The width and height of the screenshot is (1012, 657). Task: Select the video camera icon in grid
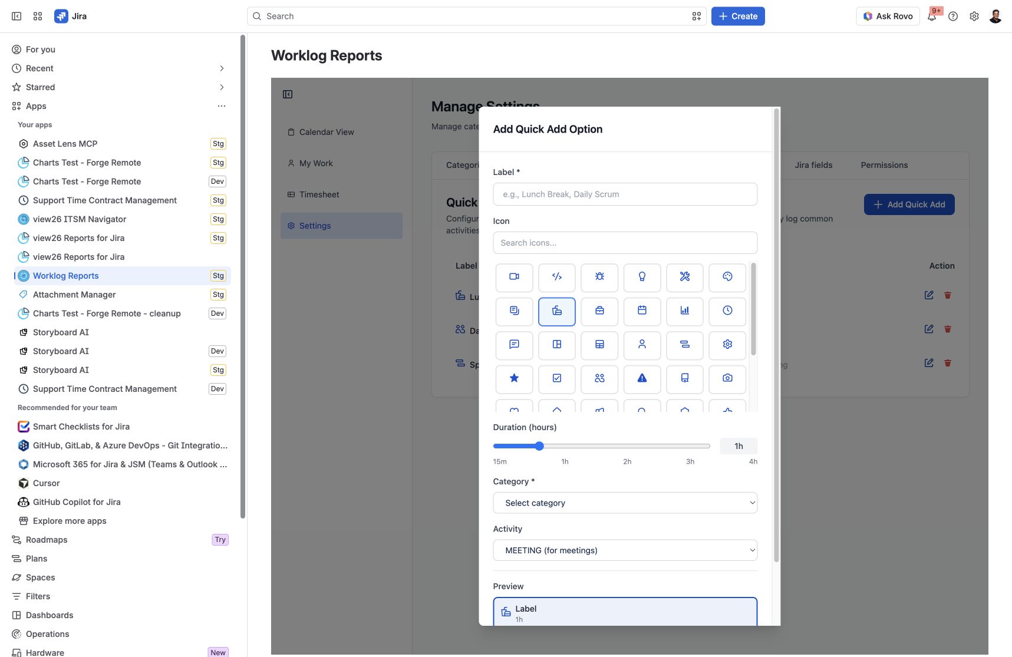point(514,277)
